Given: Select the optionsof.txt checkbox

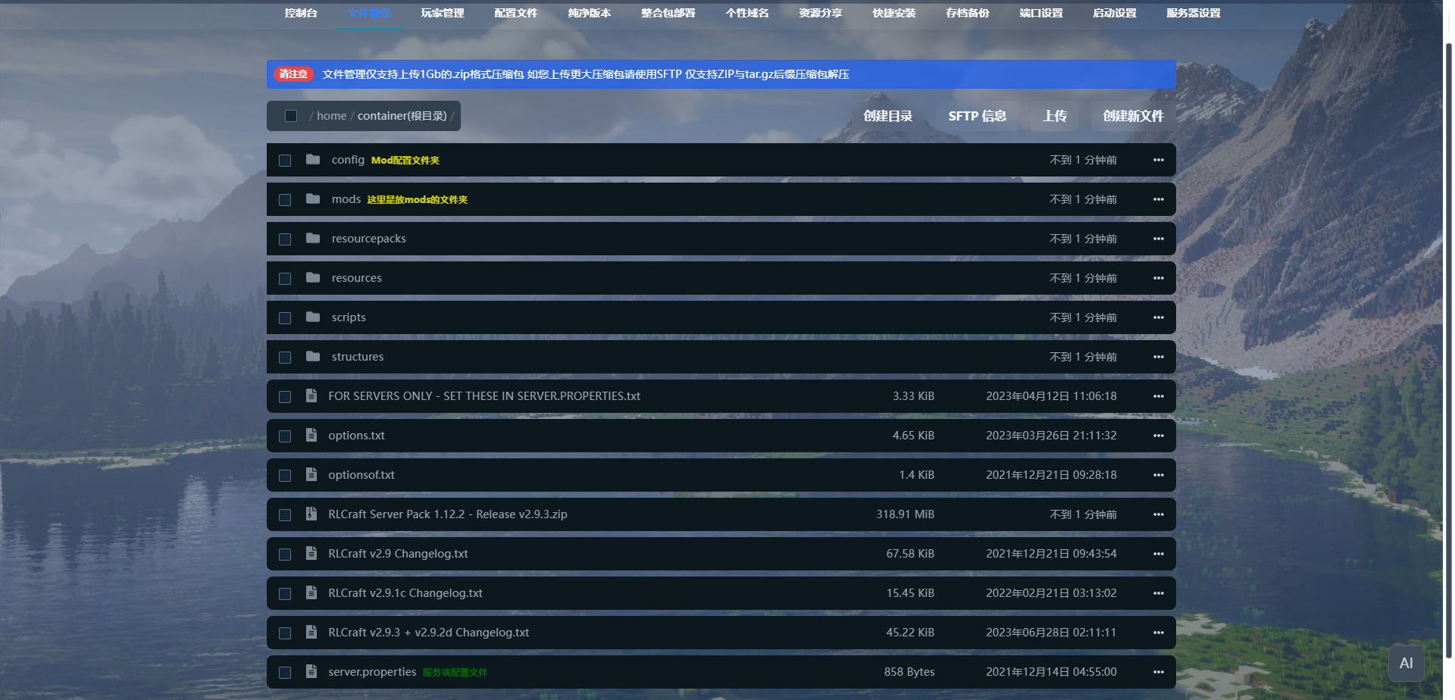Looking at the screenshot, I should tap(285, 476).
